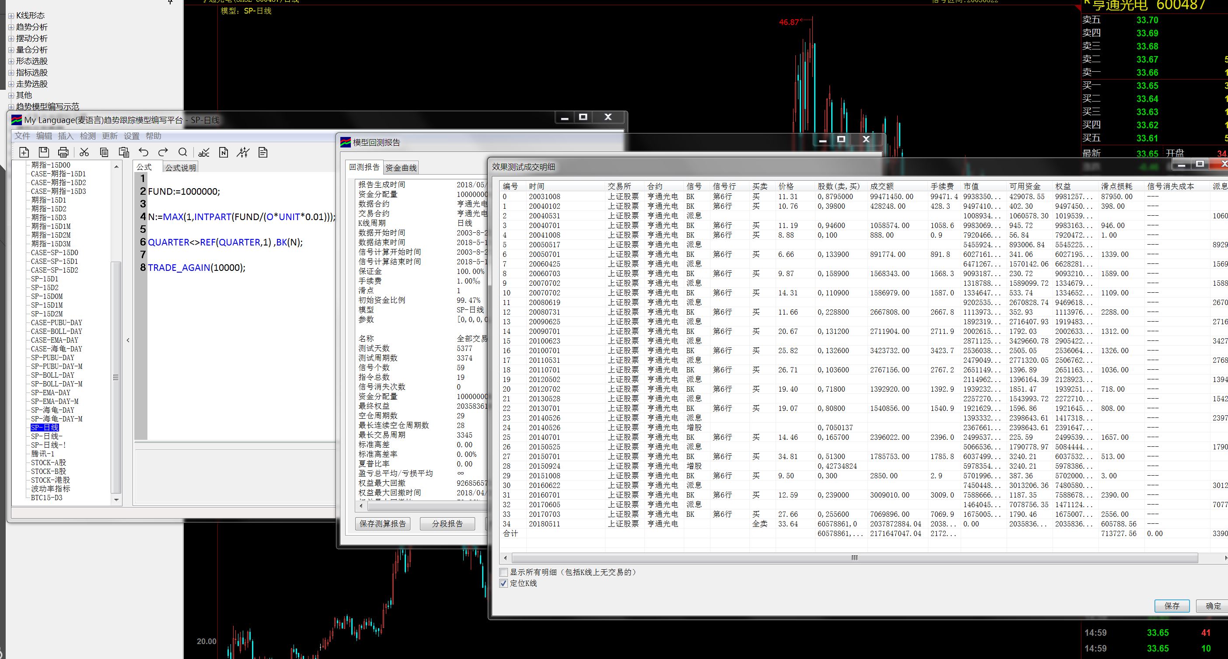Viewport: 1228px width, 659px height.
Task: Click the 分段报告 button
Action: 447,524
